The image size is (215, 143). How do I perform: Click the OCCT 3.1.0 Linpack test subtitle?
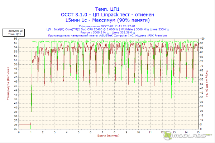107,15
